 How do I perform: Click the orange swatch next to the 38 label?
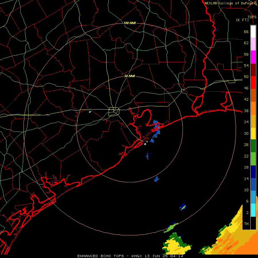coord(253,108)
